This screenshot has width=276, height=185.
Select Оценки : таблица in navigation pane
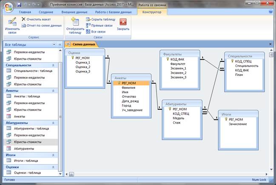[x=31, y=173]
